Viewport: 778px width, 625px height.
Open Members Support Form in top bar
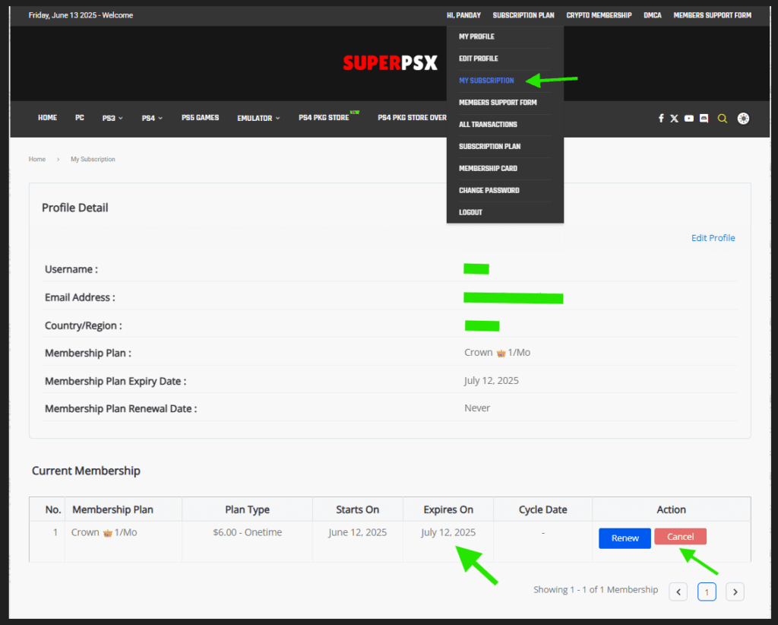click(712, 15)
